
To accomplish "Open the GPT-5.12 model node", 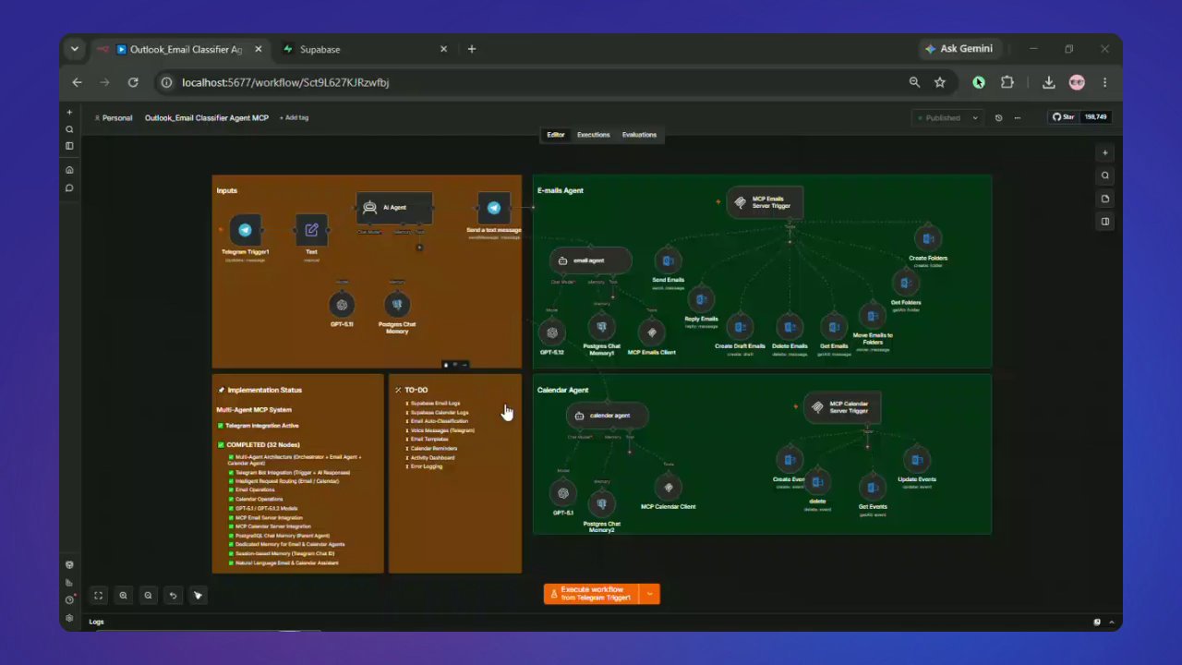I will [x=552, y=332].
